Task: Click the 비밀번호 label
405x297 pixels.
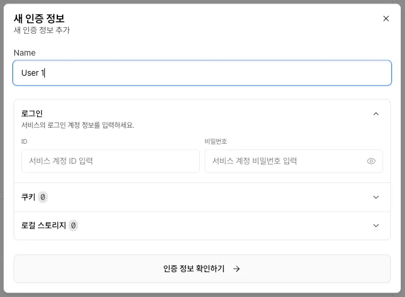Action: pos(216,141)
